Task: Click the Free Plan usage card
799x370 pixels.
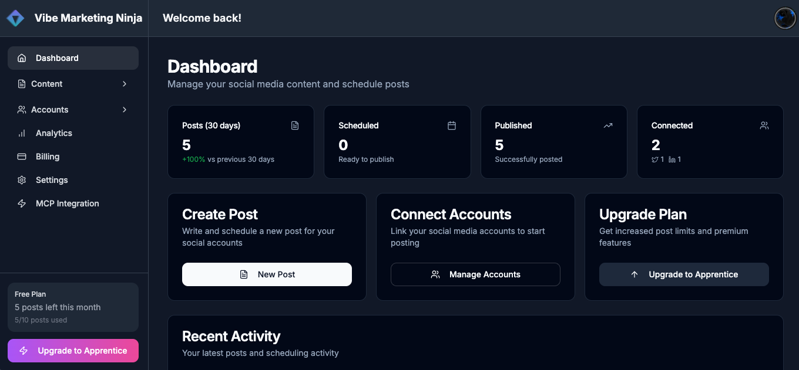Action: pyautogui.click(x=73, y=307)
